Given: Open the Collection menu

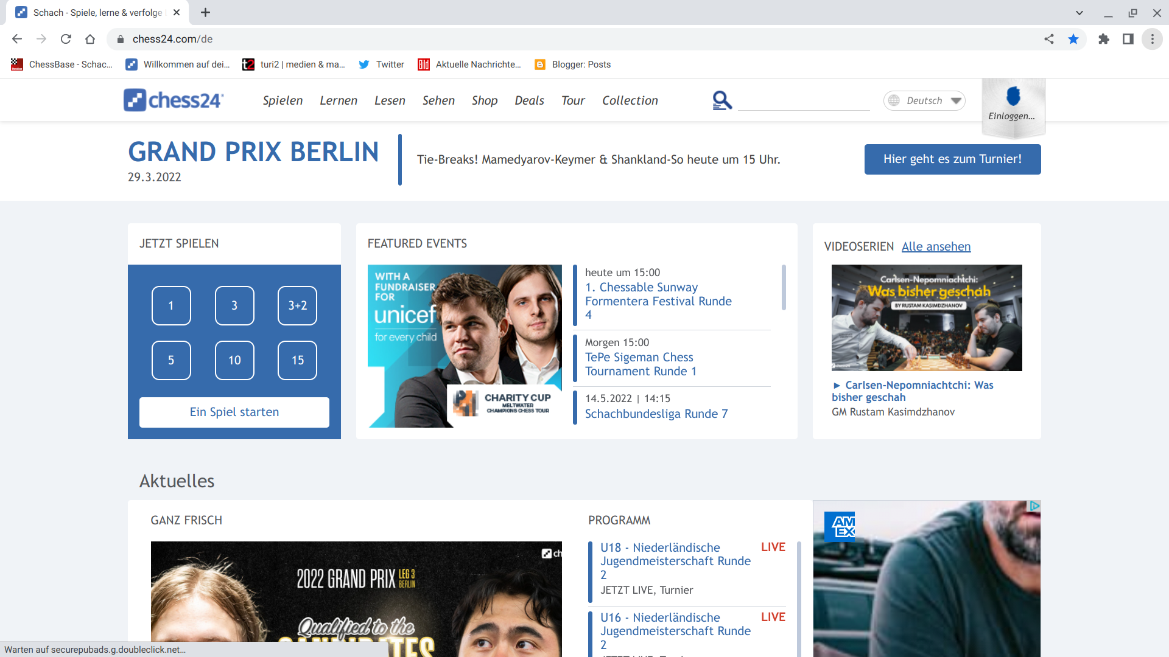Looking at the screenshot, I should point(630,100).
